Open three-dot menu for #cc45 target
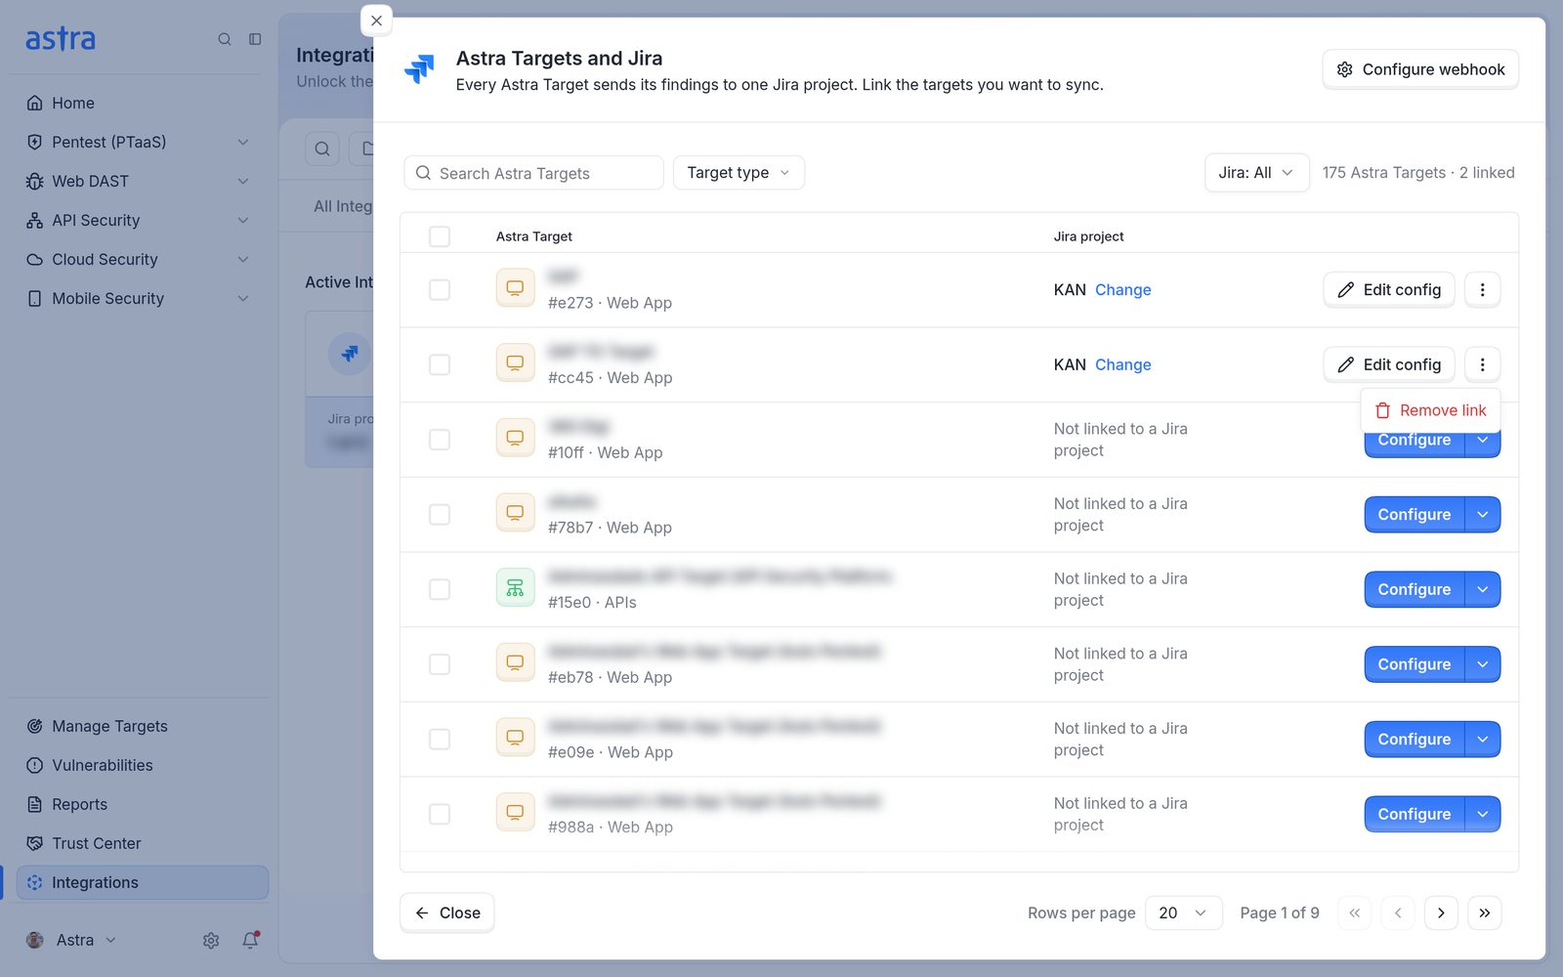This screenshot has width=1563, height=977. [x=1482, y=364]
